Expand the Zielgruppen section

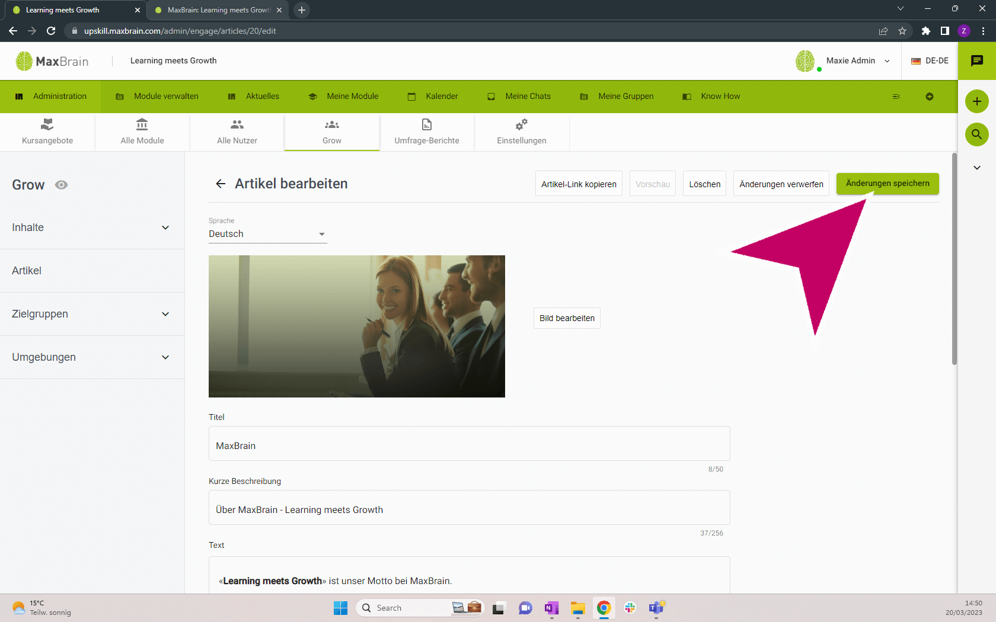(x=92, y=314)
